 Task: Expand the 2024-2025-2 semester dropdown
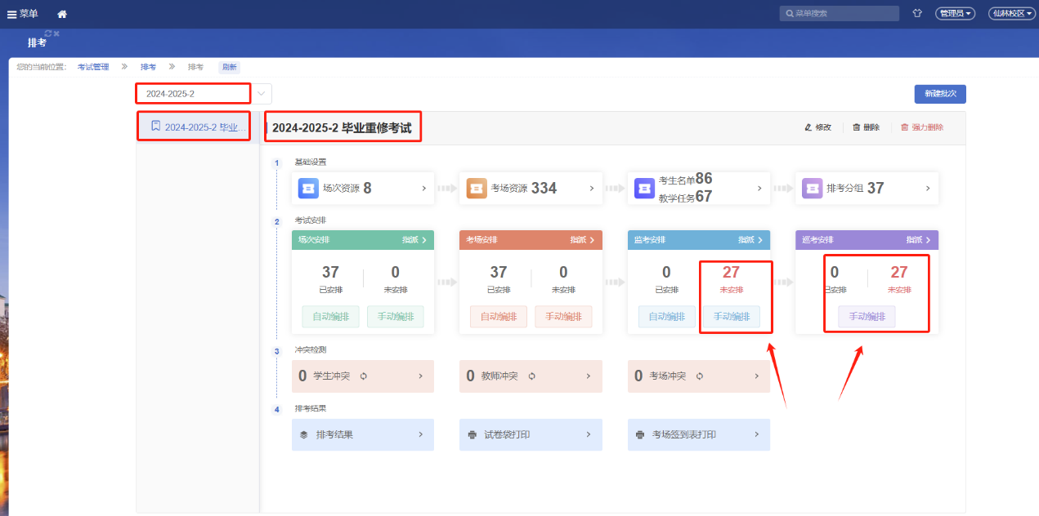point(261,94)
